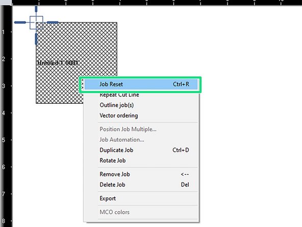Click Remove Job in context menu
Viewport: 302px width, 227px height.
click(141, 174)
